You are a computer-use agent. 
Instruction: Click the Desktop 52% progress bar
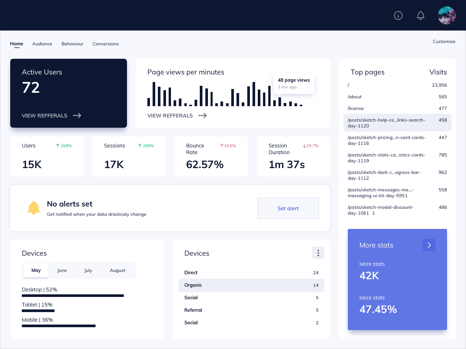(73, 295)
